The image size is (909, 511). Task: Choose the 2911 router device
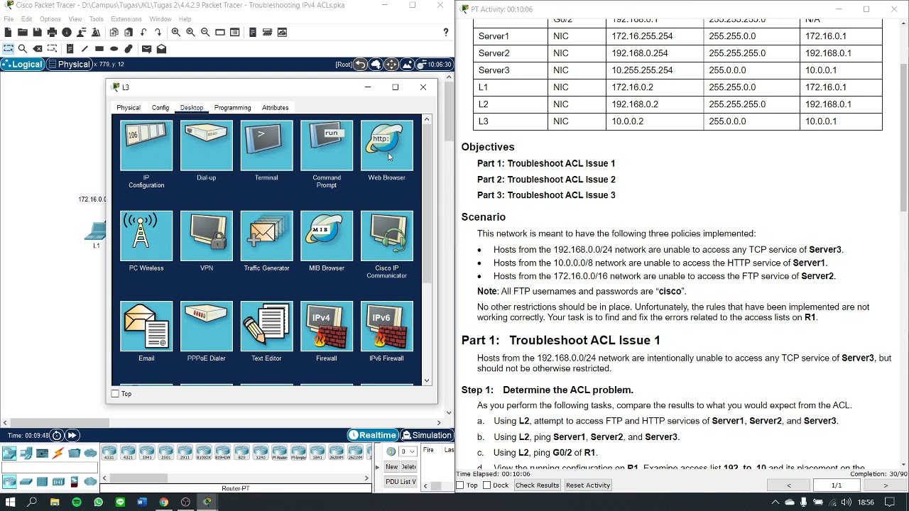coord(185,452)
